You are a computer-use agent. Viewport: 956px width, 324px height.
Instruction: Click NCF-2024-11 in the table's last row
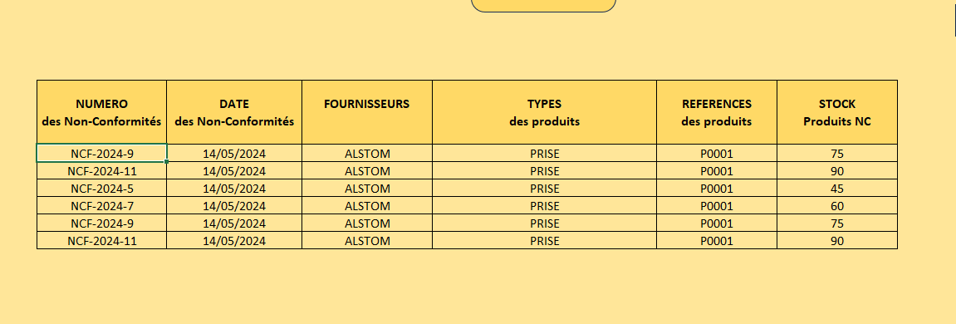[102, 241]
